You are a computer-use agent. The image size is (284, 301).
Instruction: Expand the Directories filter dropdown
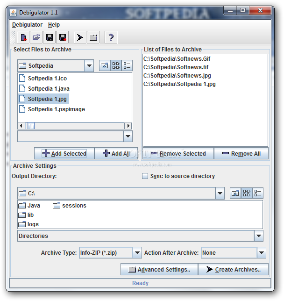point(259,236)
